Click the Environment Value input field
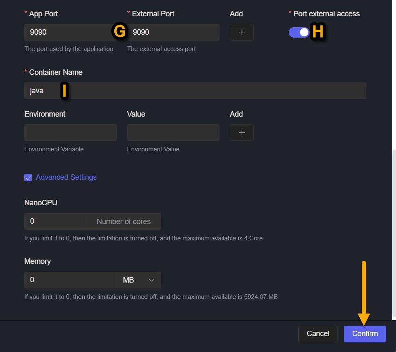The height and width of the screenshot is (352, 396). [173, 133]
